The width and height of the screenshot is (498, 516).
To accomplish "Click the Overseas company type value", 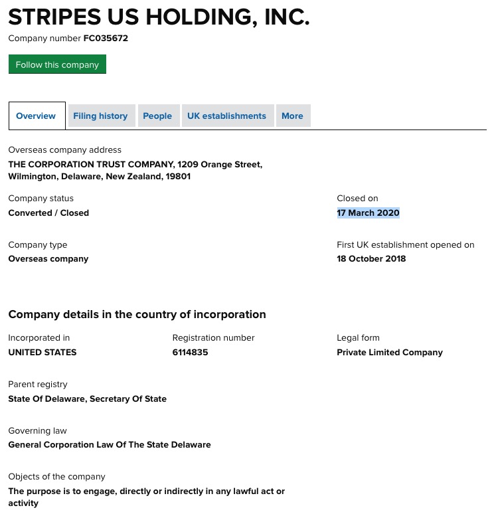I will (x=48, y=259).
